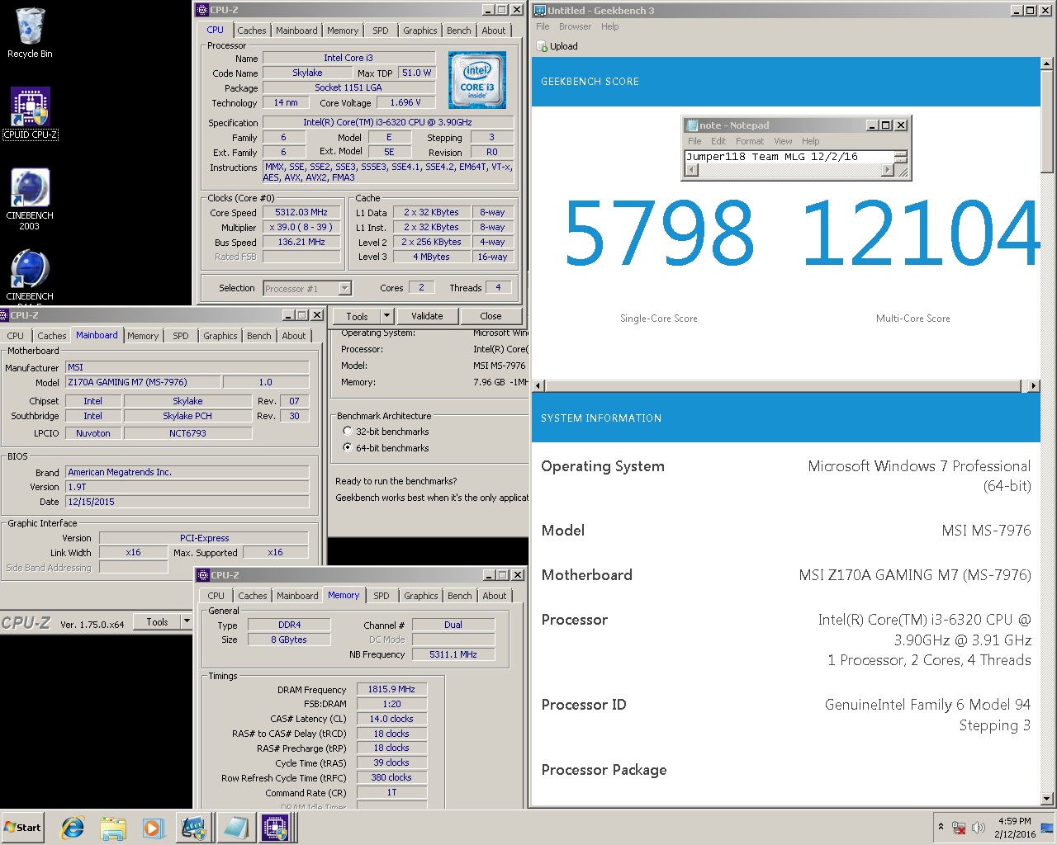Open Windows Media Player from the taskbar
Screen dimensions: 1057x845
click(x=153, y=828)
